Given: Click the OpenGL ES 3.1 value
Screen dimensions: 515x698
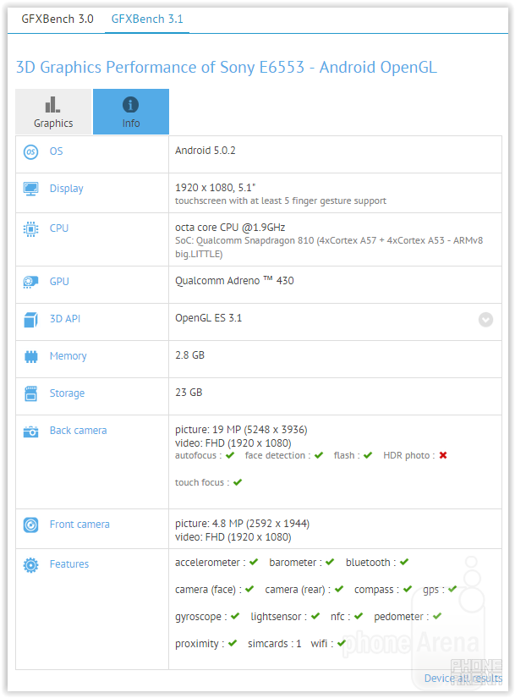Looking at the screenshot, I should point(208,318).
